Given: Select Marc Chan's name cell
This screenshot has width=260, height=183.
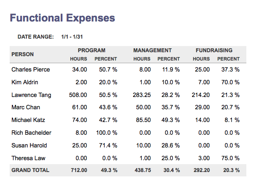Looking at the screenshot, I should coord(26,107).
